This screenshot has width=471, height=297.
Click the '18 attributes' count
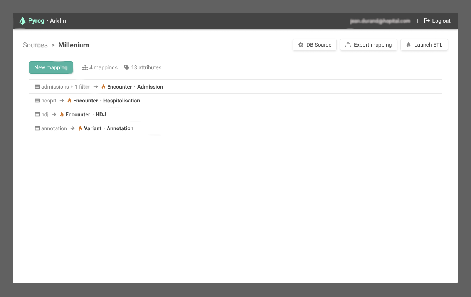146,67
